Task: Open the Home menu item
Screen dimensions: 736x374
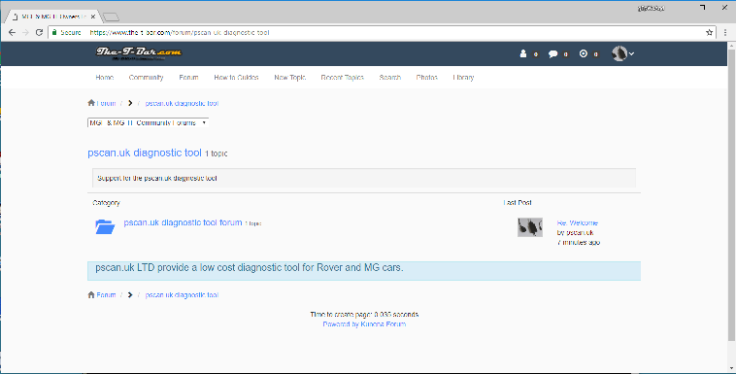Action: click(x=105, y=78)
